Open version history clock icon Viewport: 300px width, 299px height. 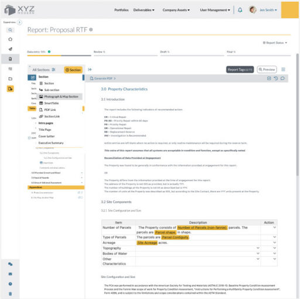275,79
